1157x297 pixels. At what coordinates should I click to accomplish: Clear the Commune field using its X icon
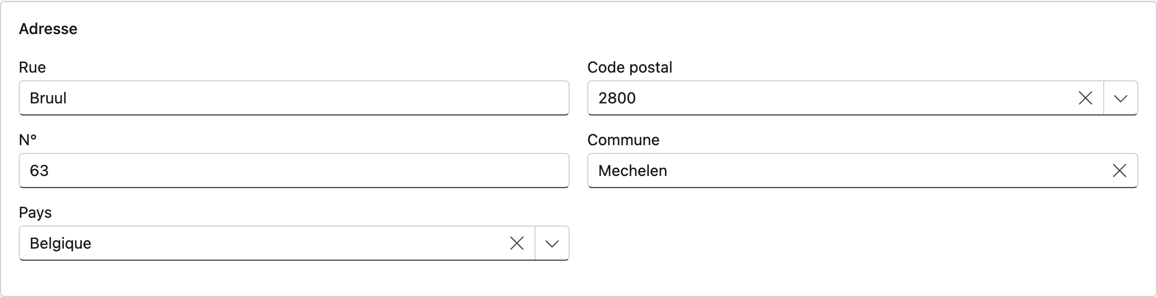pyautogui.click(x=1120, y=170)
